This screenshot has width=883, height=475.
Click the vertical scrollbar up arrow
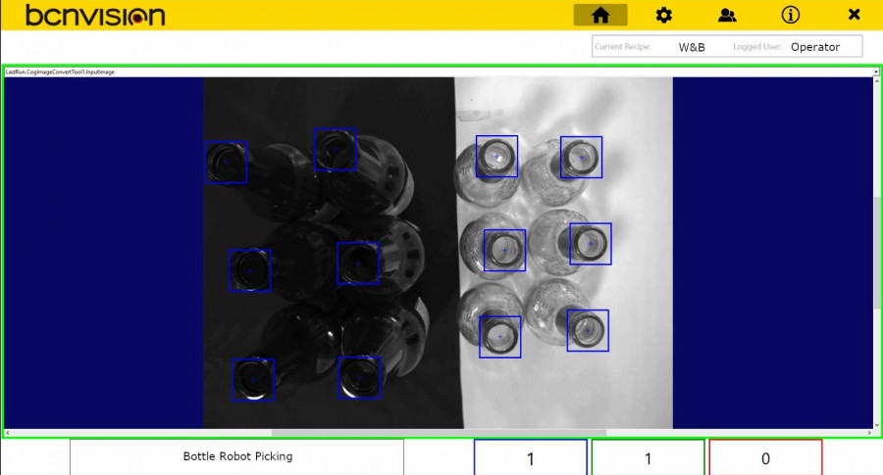coord(875,82)
